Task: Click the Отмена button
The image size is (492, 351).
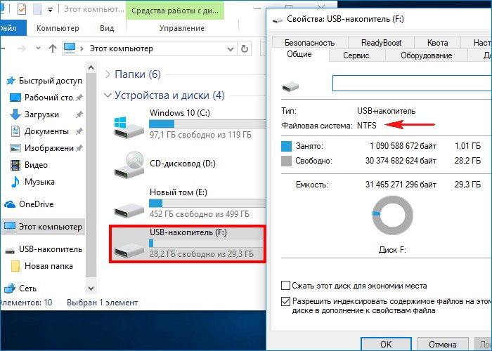Action: pos(443,344)
